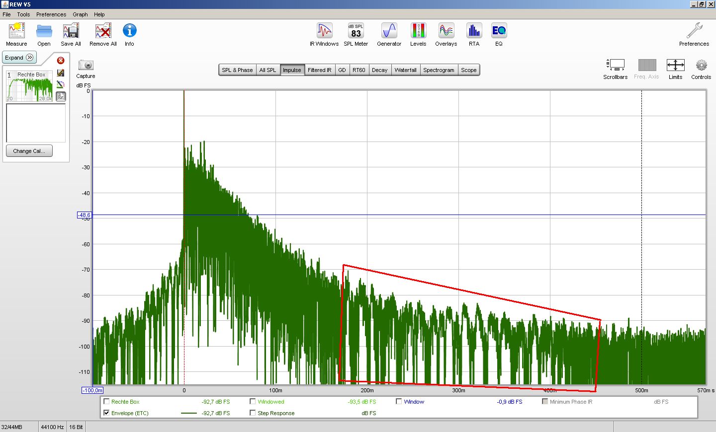Save the Rechte Box measurement via floppy icon

[61, 72]
